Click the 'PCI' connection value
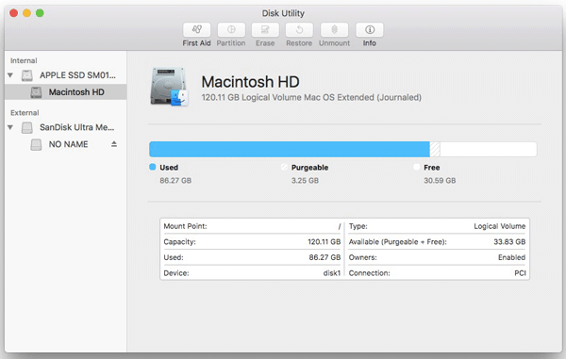The width and height of the screenshot is (566, 359). coord(520,273)
